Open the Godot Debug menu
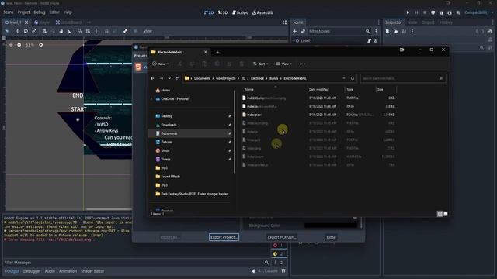This screenshot has height=279, width=497. [x=40, y=12]
